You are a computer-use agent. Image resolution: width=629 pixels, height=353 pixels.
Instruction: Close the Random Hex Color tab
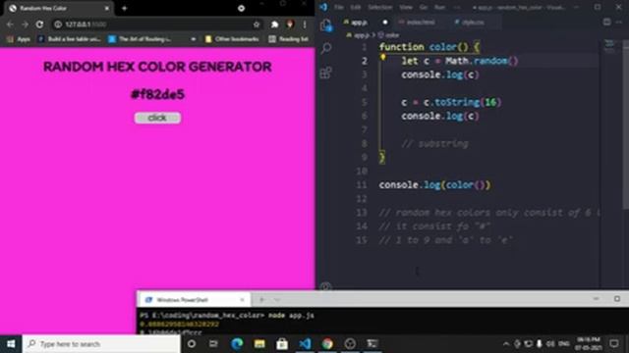(107, 8)
